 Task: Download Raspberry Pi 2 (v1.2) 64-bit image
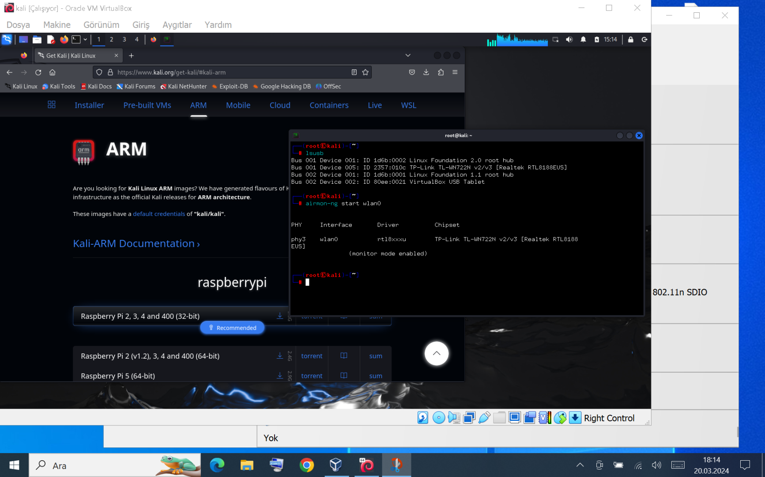coord(280,356)
